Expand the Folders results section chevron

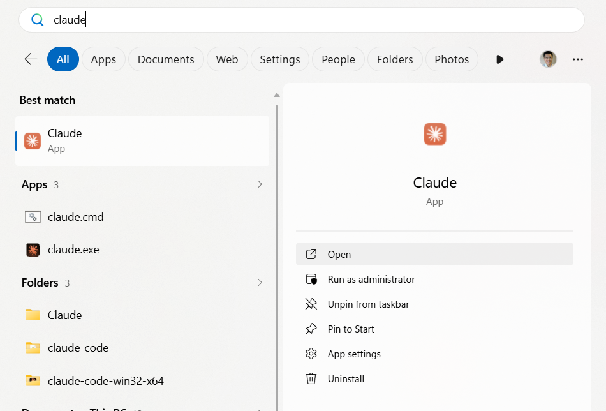(x=260, y=283)
